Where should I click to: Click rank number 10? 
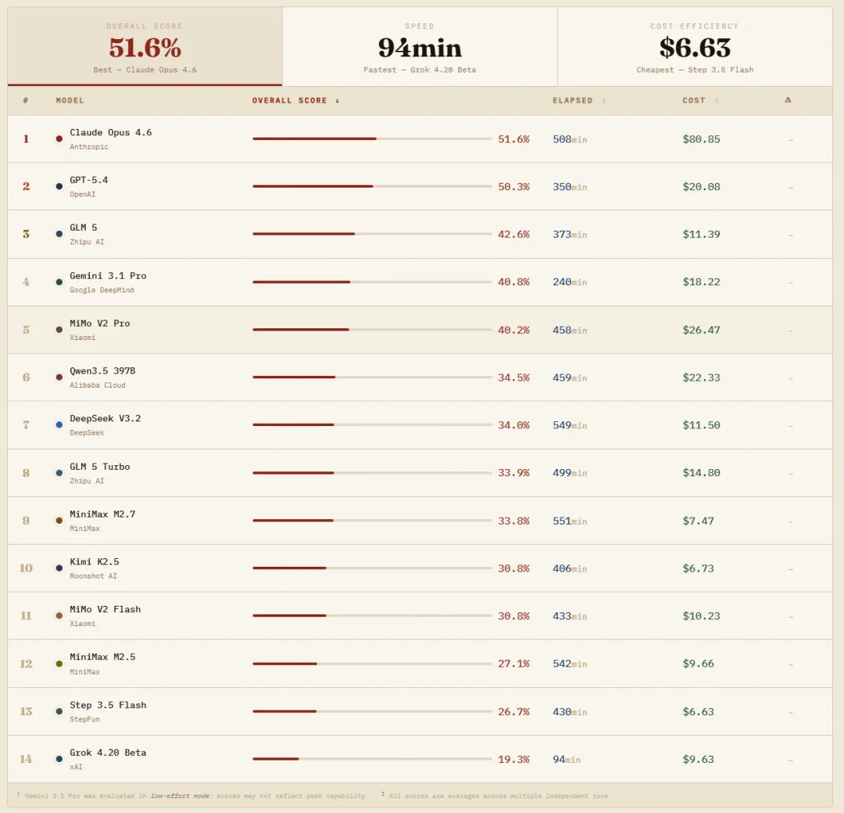(26, 568)
